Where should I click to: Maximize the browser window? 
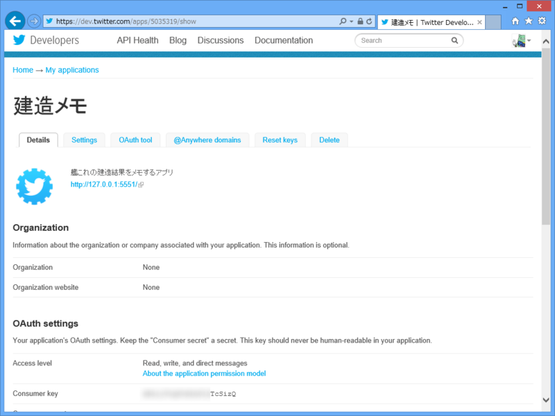click(x=520, y=6)
